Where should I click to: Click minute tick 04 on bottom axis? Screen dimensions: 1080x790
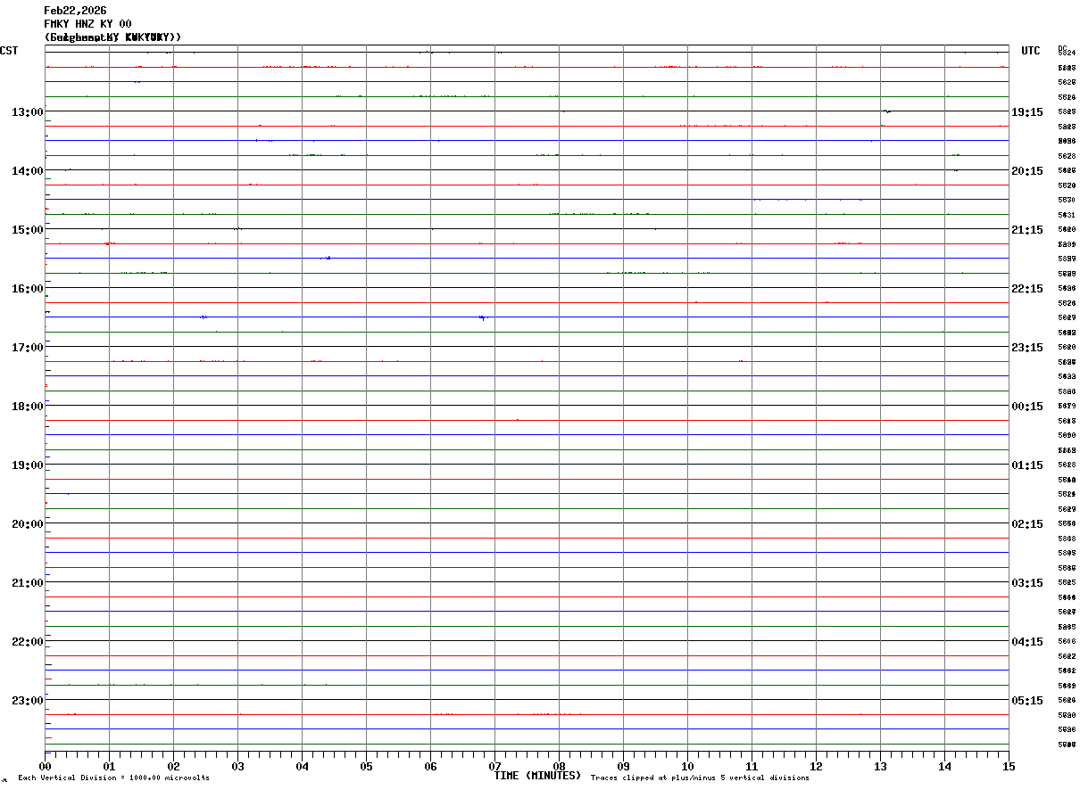point(302,766)
